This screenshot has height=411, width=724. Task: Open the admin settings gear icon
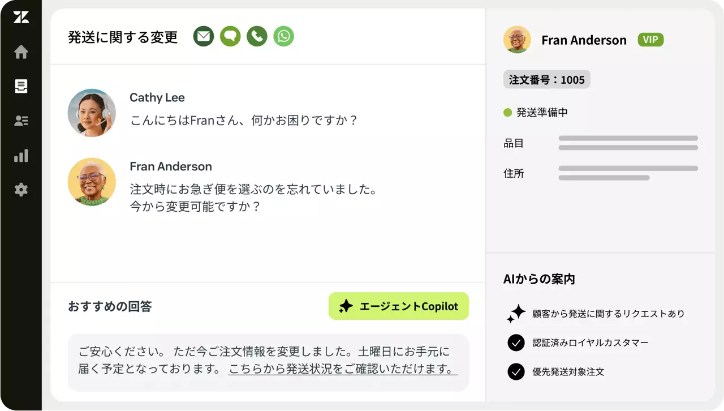[21, 190]
